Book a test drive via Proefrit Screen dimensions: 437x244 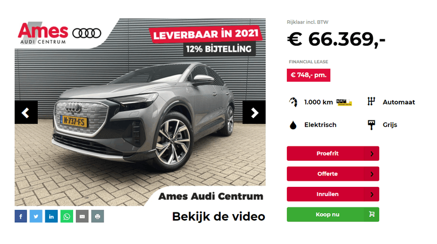tap(333, 154)
